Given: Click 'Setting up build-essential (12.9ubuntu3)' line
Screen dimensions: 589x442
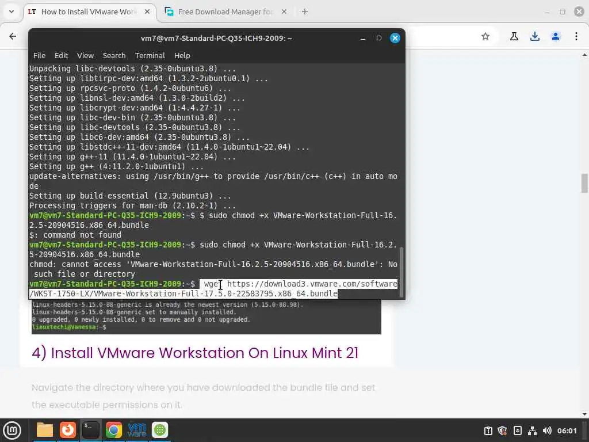Looking at the screenshot, I should coord(130,196).
